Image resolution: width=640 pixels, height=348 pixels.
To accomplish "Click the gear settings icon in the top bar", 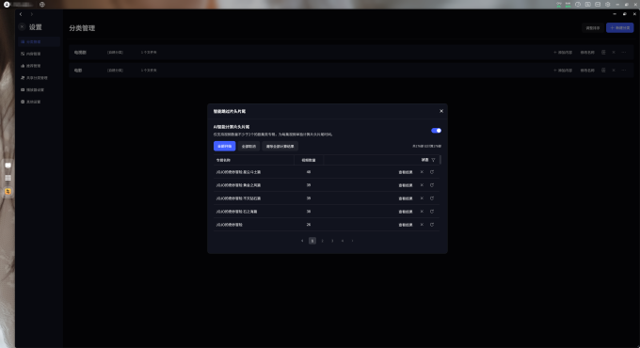I will tap(607, 5).
